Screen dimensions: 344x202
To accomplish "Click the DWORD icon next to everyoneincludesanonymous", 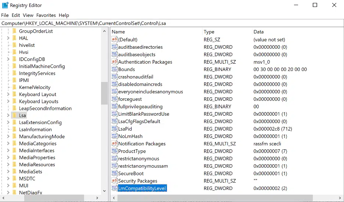I will [x=114, y=91].
